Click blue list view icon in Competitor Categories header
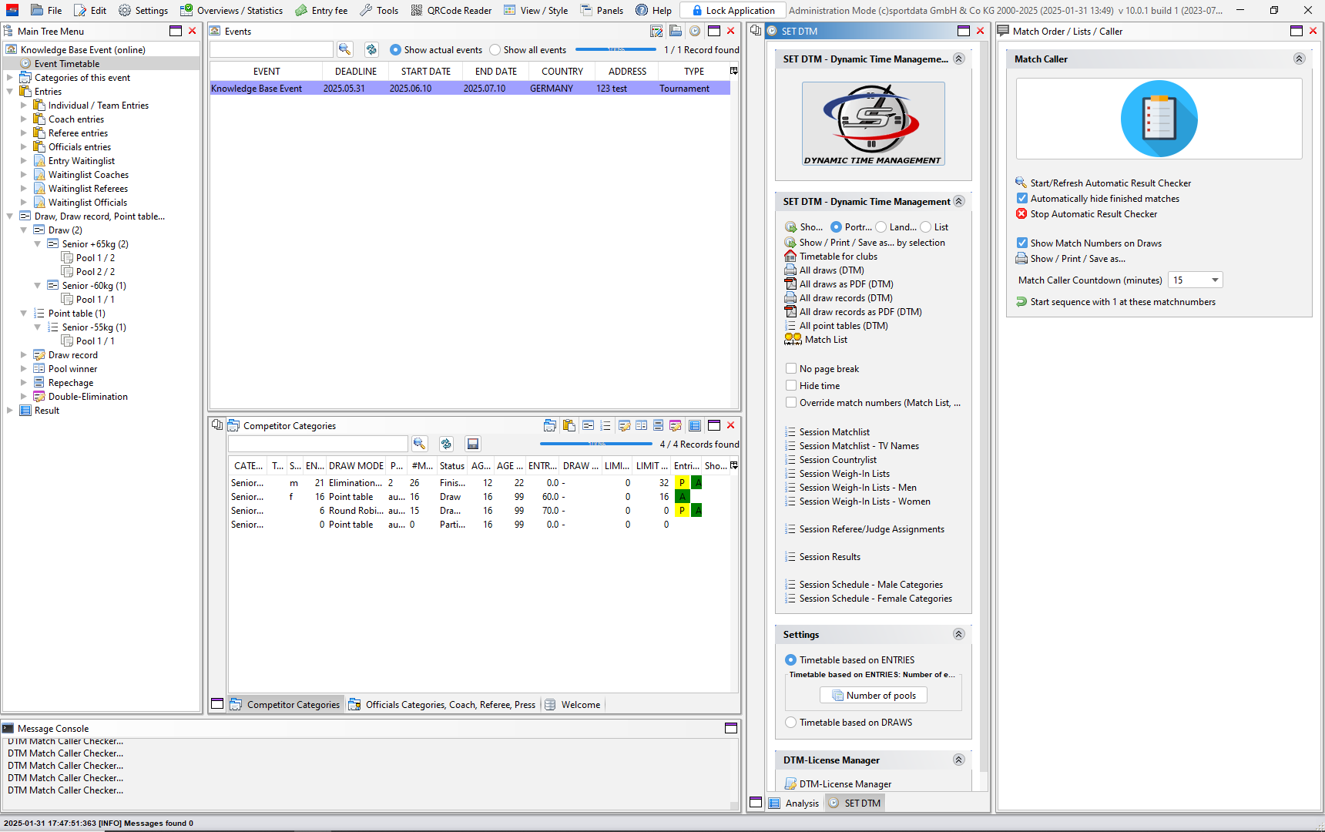Screen dimensions: 1325x832 pyautogui.click(x=658, y=425)
